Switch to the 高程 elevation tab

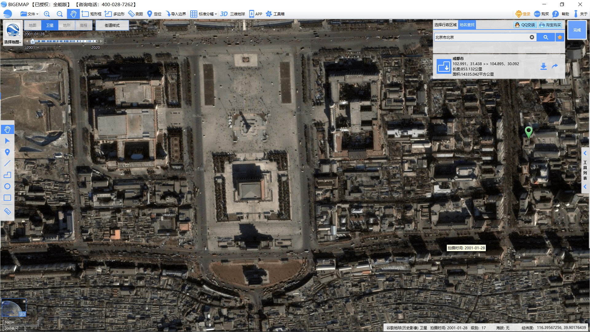(84, 25)
